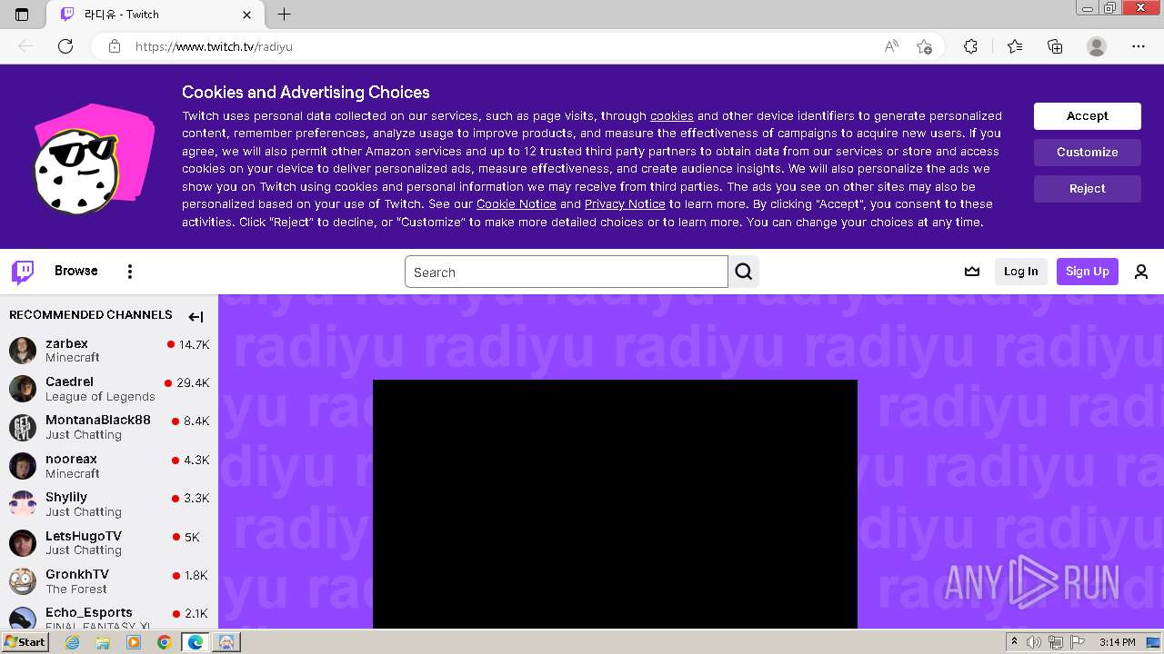The width and height of the screenshot is (1164, 654).
Task: Open the Privacy Notice link
Action: [625, 204]
